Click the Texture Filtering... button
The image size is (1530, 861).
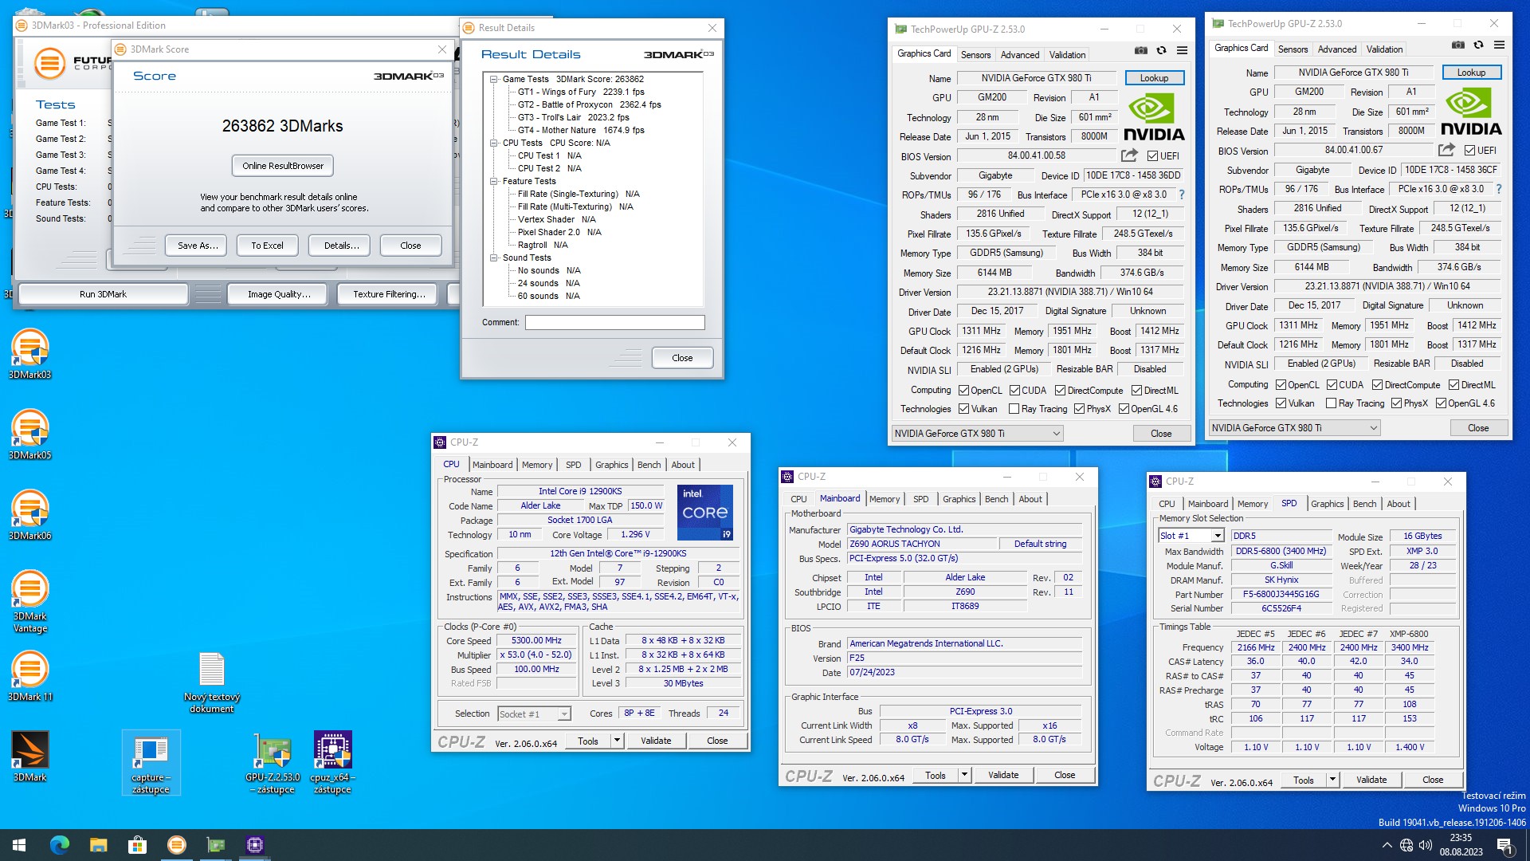(389, 294)
